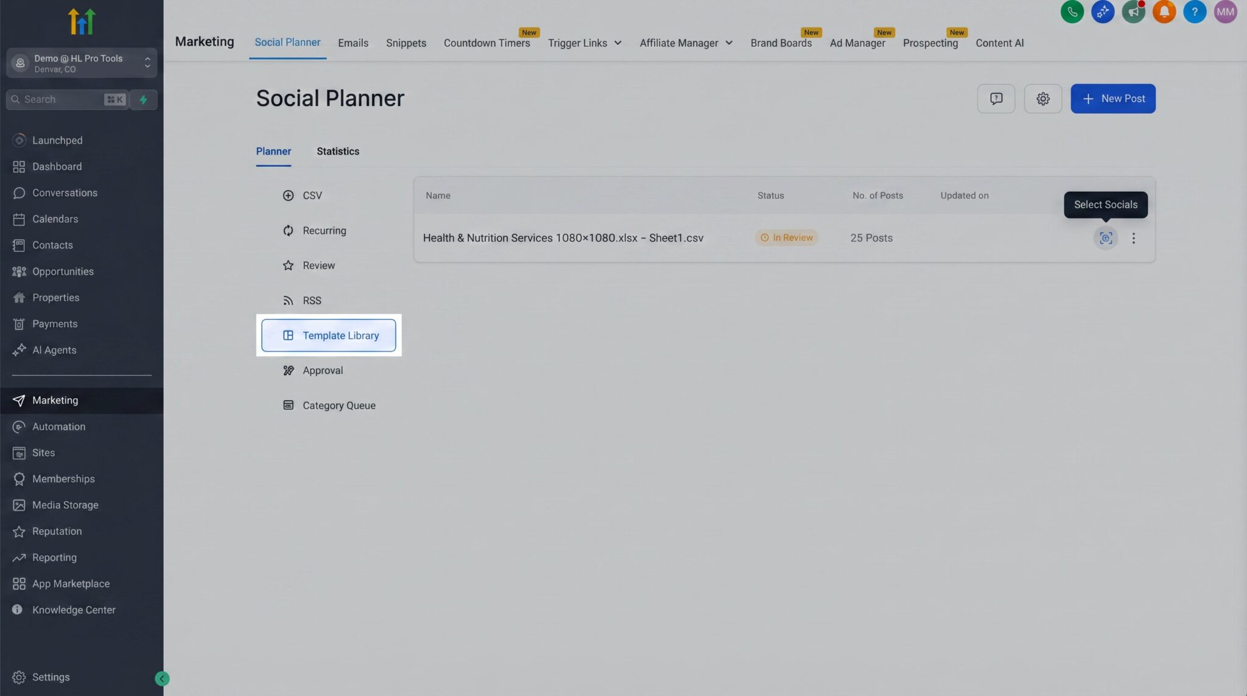
Task: Open the Emails tab in Marketing
Action: pos(353,43)
